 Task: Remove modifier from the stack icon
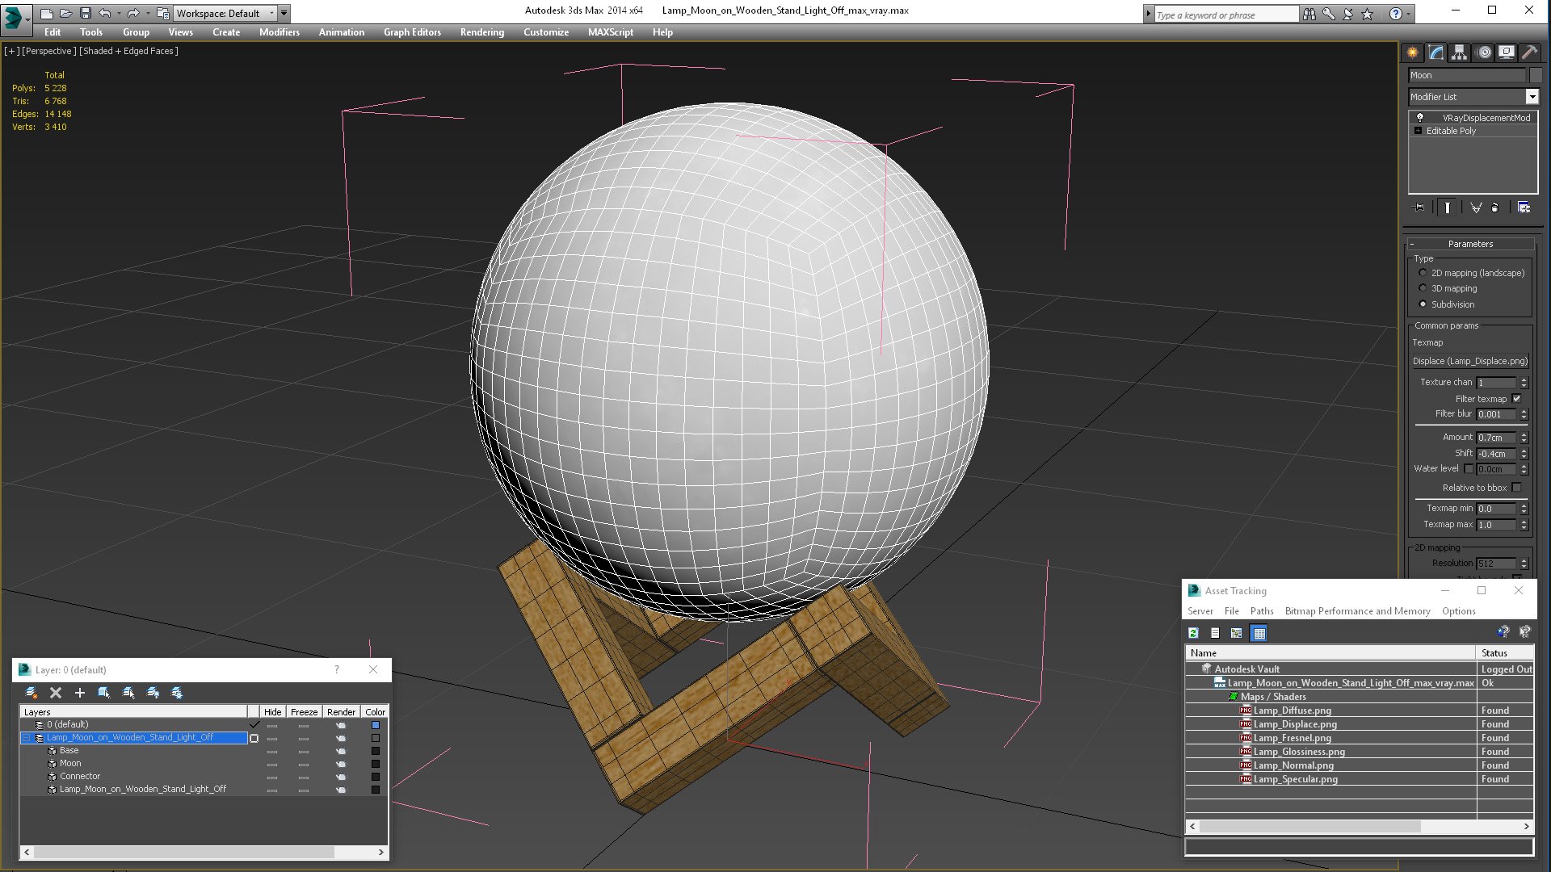tap(1494, 208)
